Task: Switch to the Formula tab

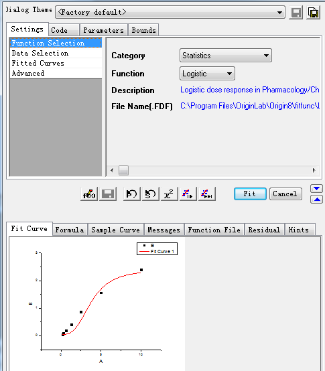Action: point(70,230)
